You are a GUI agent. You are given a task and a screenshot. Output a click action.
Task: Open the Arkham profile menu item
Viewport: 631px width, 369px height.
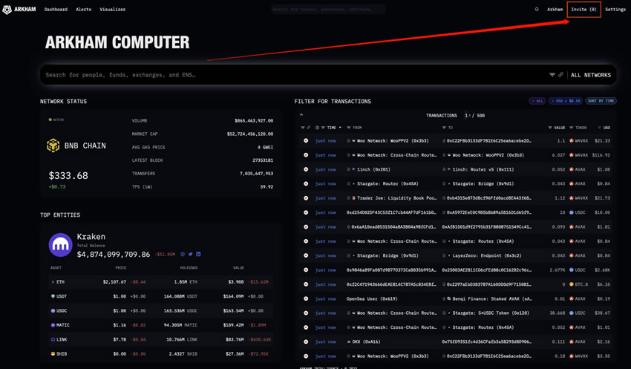pos(555,9)
